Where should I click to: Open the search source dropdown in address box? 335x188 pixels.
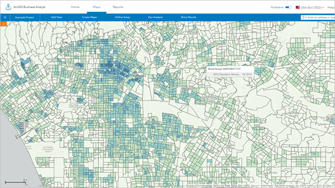[x=304, y=17]
